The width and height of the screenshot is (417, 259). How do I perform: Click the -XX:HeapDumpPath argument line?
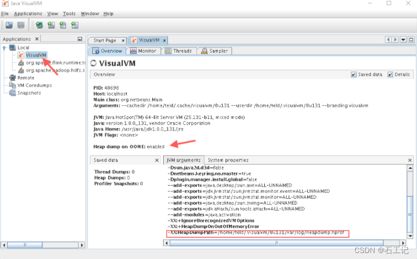(x=257, y=233)
